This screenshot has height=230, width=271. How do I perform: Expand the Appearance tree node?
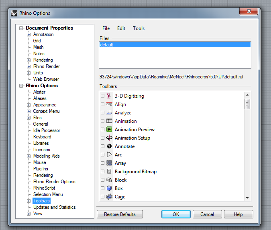(29, 105)
